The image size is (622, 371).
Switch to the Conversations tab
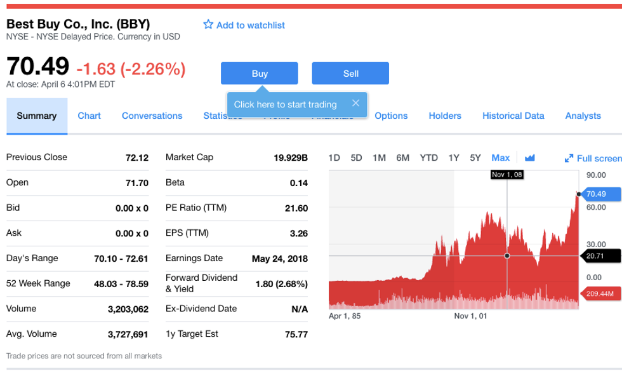(x=152, y=116)
